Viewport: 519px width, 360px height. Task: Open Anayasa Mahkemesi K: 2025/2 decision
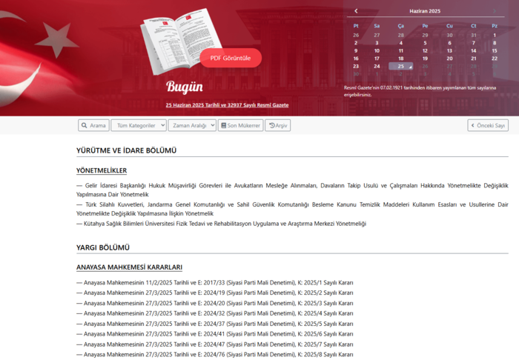coord(215,293)
